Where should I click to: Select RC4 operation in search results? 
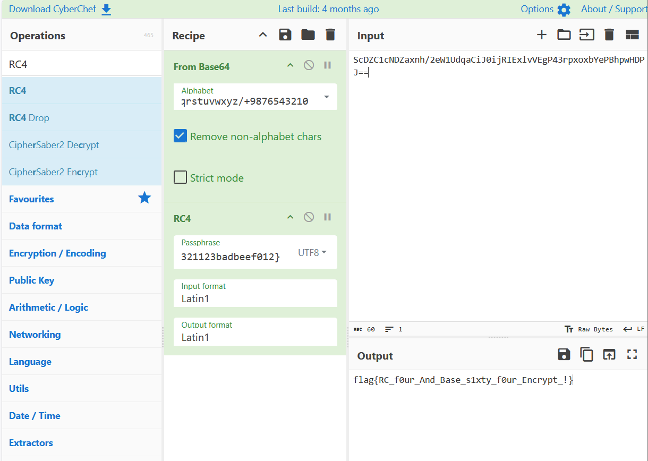(x=82, y=90)
